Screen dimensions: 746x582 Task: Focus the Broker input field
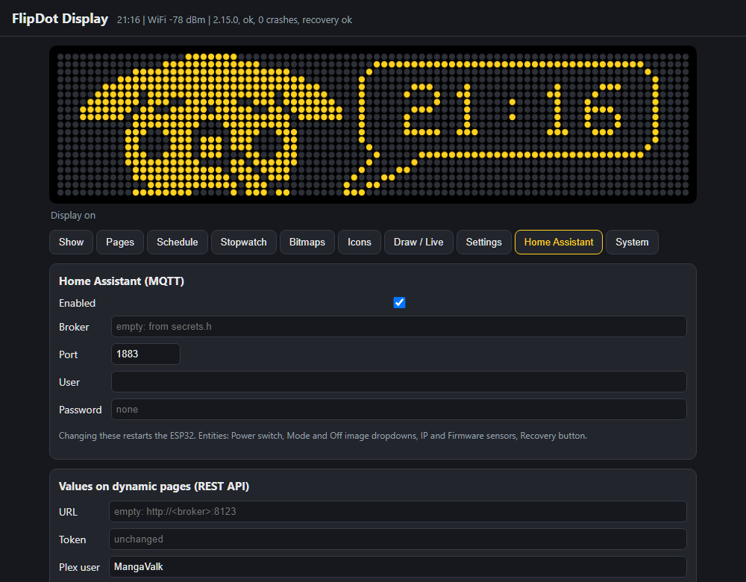pos(398,327)
